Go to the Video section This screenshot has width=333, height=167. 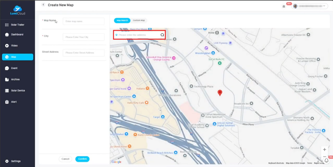tap(14, 45)
